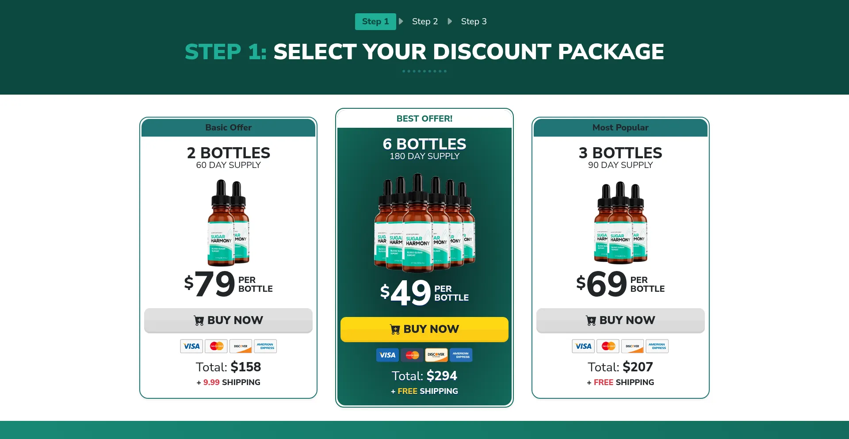Open the Step 3 tab
This screenshot has width=849, height=439.
click(x=474, y=21)
